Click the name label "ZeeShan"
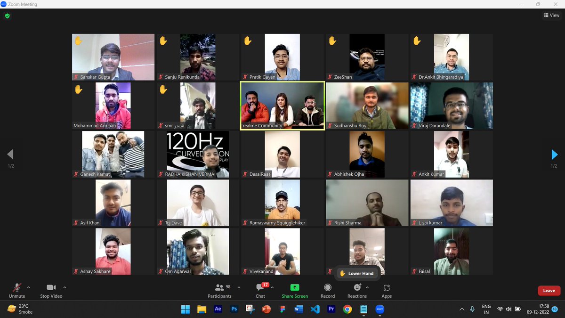The height and width of the screenshot is (318, 565). point(343,77)
